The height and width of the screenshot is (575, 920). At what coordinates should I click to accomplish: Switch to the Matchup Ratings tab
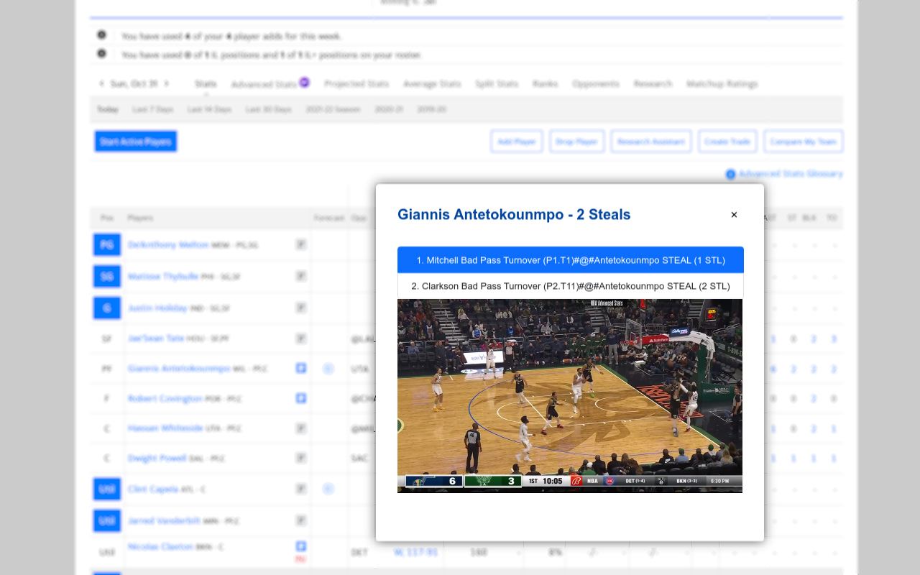click(722, 83)
